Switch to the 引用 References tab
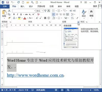 [52, 6]
